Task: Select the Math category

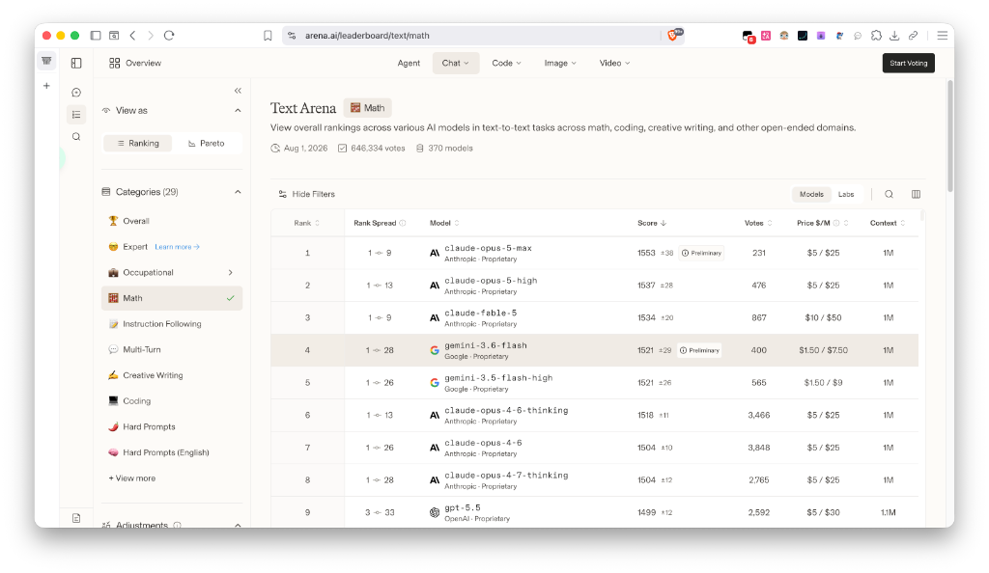Action: (x=172, y=298)
